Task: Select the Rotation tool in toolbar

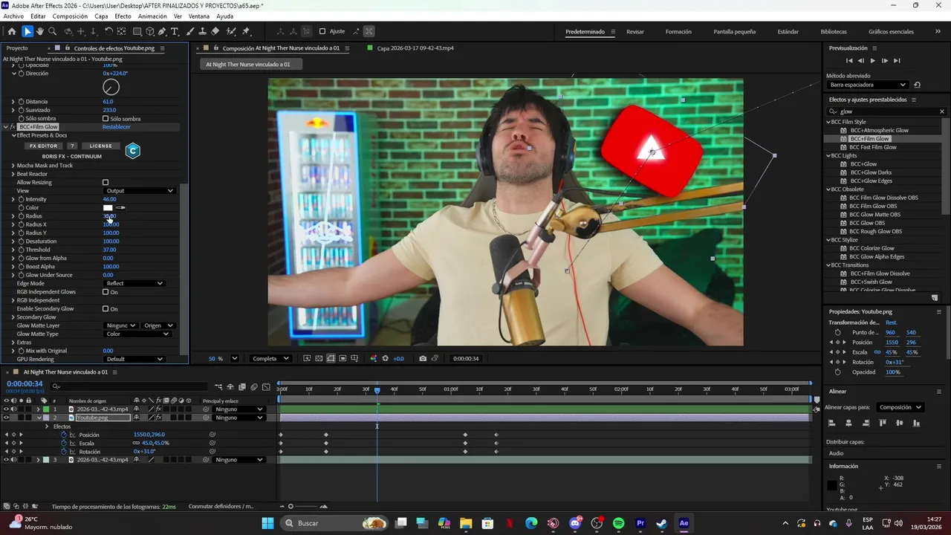Action: [108, 31]
